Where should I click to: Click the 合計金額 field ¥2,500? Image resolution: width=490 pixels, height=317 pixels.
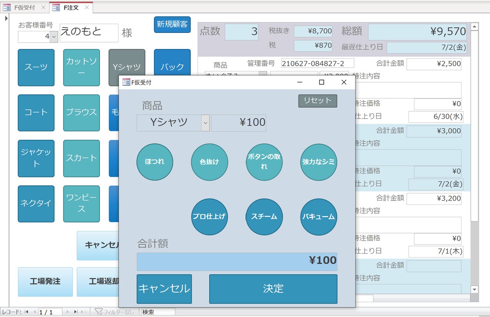tap(434, 64)
